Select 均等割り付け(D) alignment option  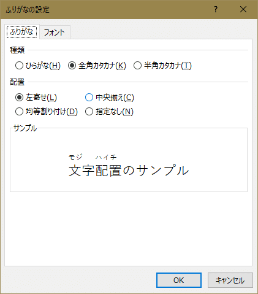47,112
